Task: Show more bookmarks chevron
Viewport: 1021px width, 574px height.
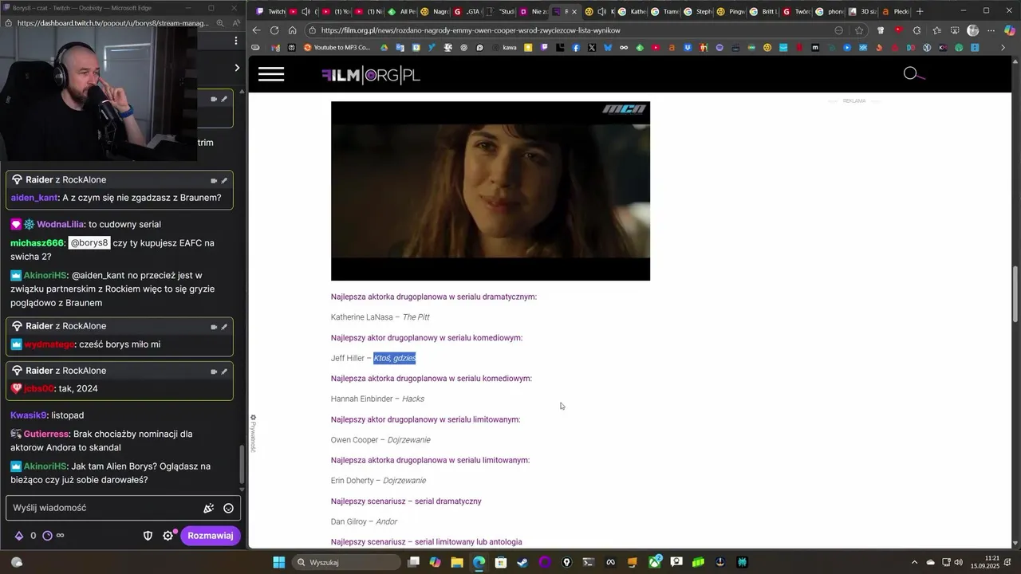Action: [1003, 48]
